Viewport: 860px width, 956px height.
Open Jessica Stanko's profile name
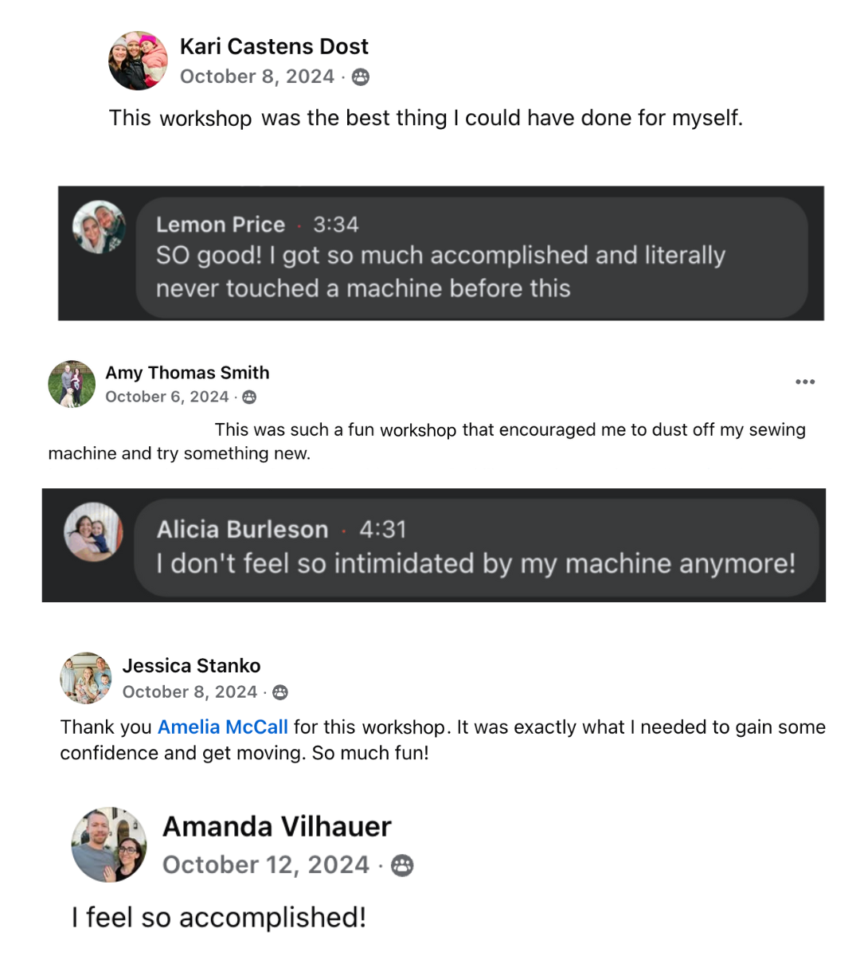pyautogui.click(x=191, y=666)
